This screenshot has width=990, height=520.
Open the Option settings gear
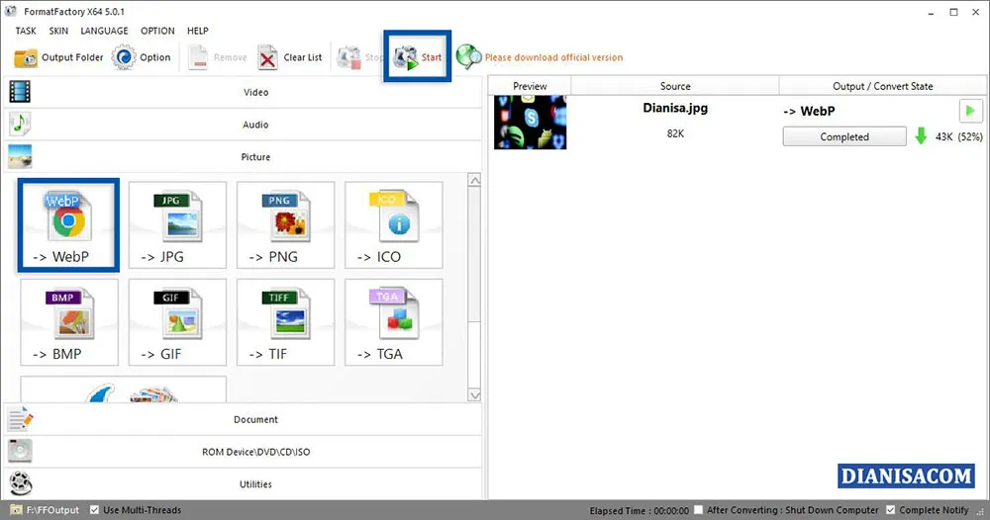click(x=142, y=57)
